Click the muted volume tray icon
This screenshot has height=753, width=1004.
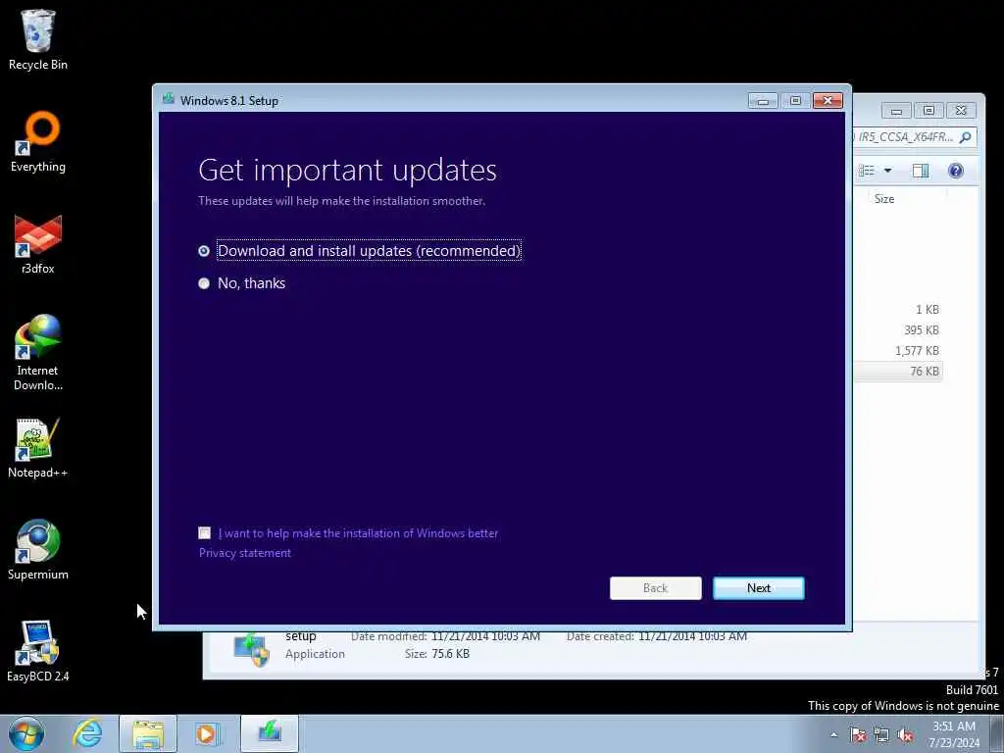pos(905,735)
